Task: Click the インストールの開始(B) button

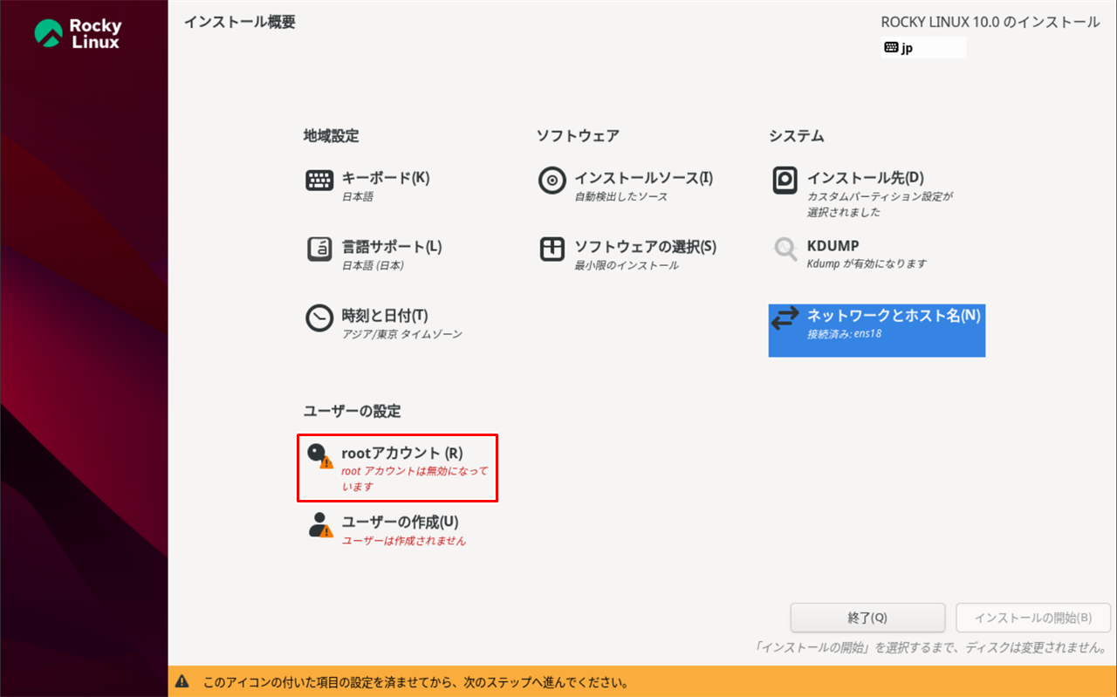Action: pos(1033,618)
